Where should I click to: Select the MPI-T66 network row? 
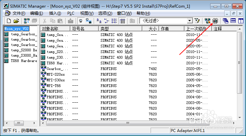[x=51, y=86]
